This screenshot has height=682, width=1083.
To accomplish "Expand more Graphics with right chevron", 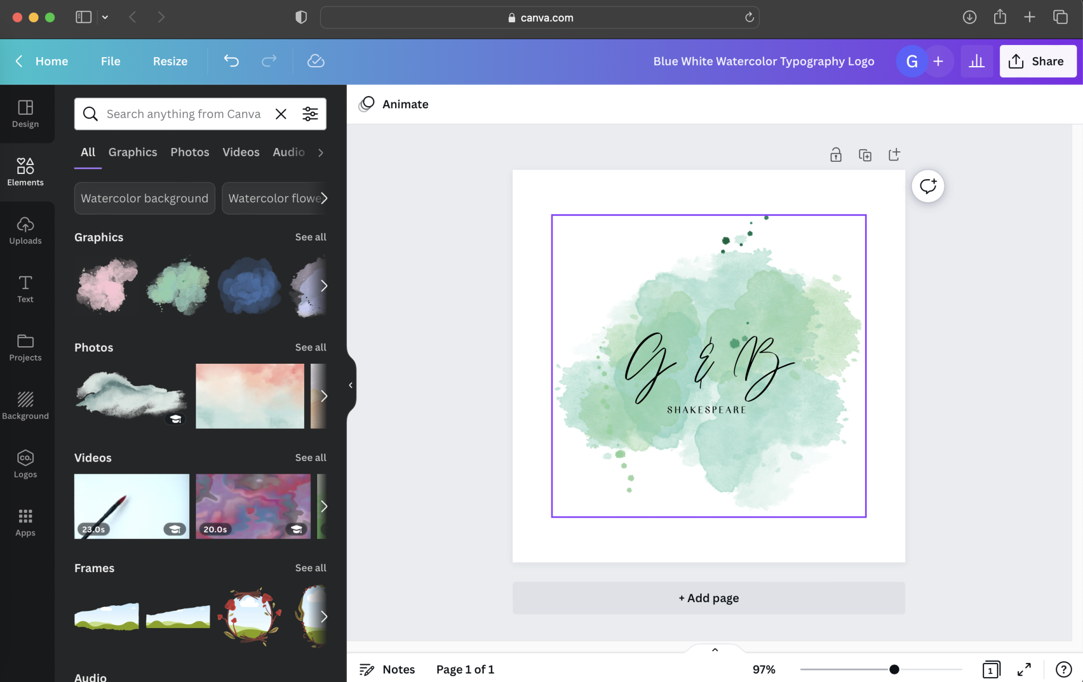I will [324, 286].
